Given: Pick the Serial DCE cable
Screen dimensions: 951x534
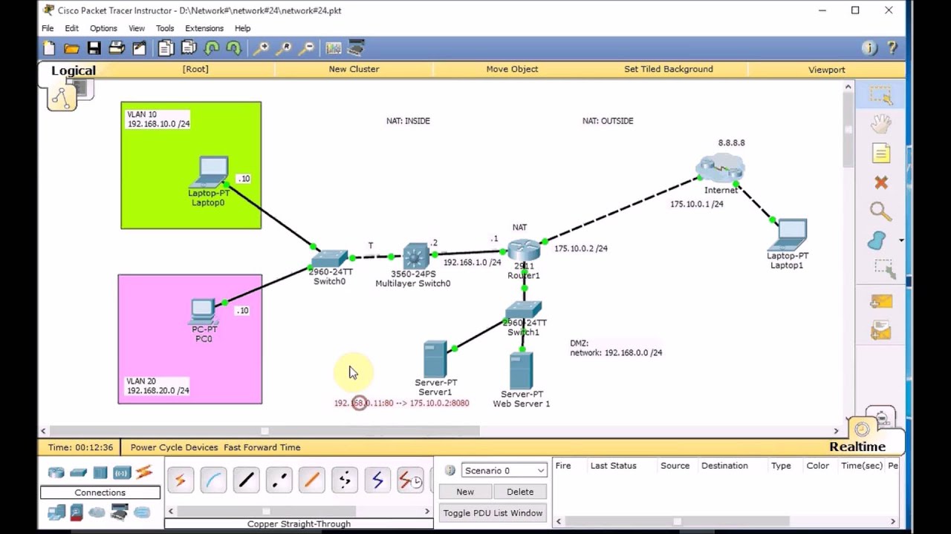Looking at the screenshot, I should (x=409, y=481).
